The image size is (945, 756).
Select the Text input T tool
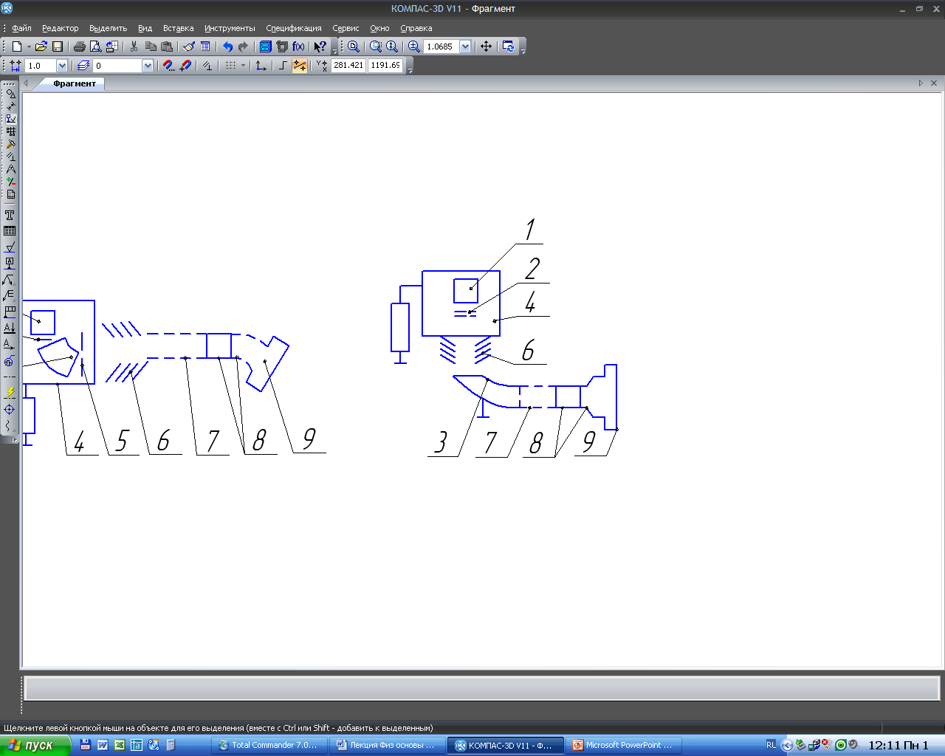click(10, 215)
